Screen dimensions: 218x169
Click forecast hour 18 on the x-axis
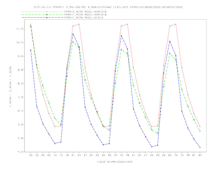(x=67, y=155)
